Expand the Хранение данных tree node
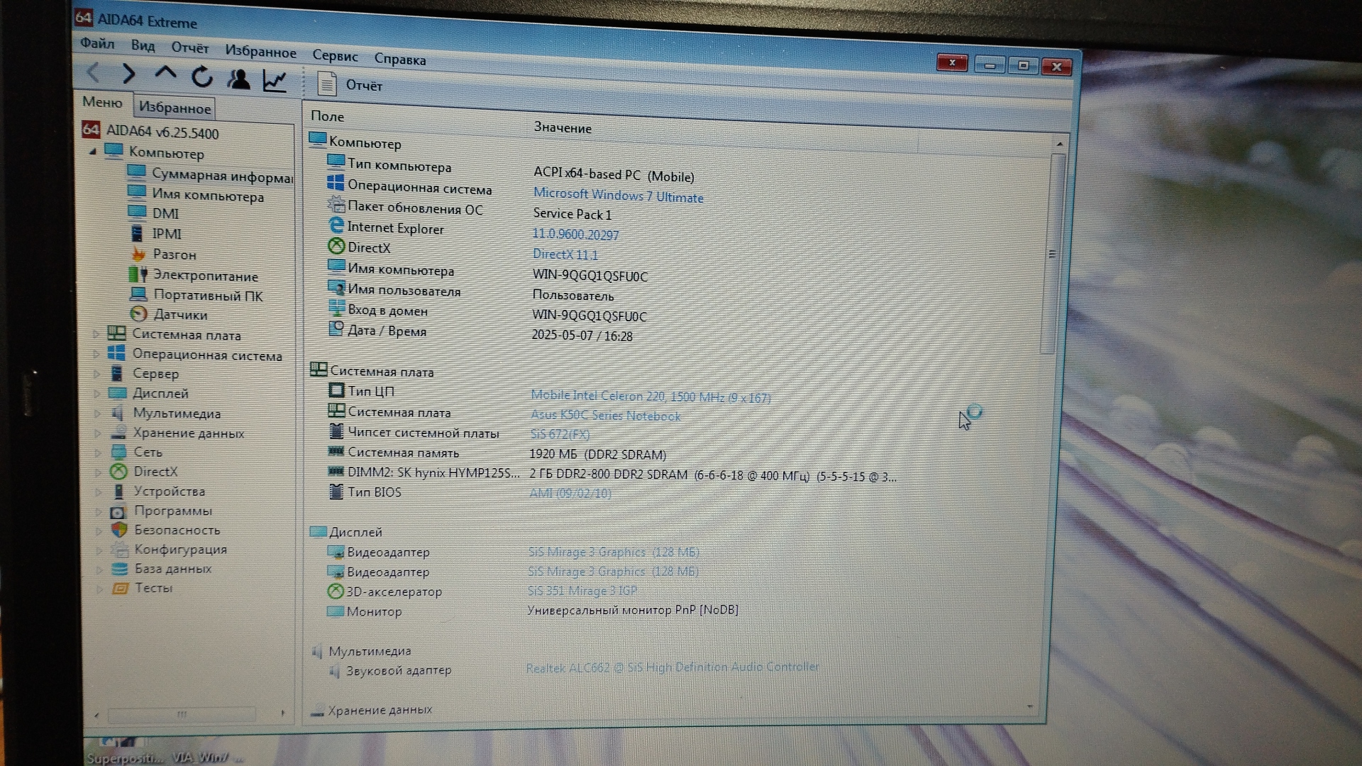 click(98, 433)
